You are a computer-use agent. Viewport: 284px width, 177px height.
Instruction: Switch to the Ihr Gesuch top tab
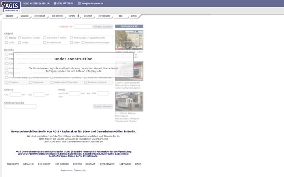(x=58, y=16)
